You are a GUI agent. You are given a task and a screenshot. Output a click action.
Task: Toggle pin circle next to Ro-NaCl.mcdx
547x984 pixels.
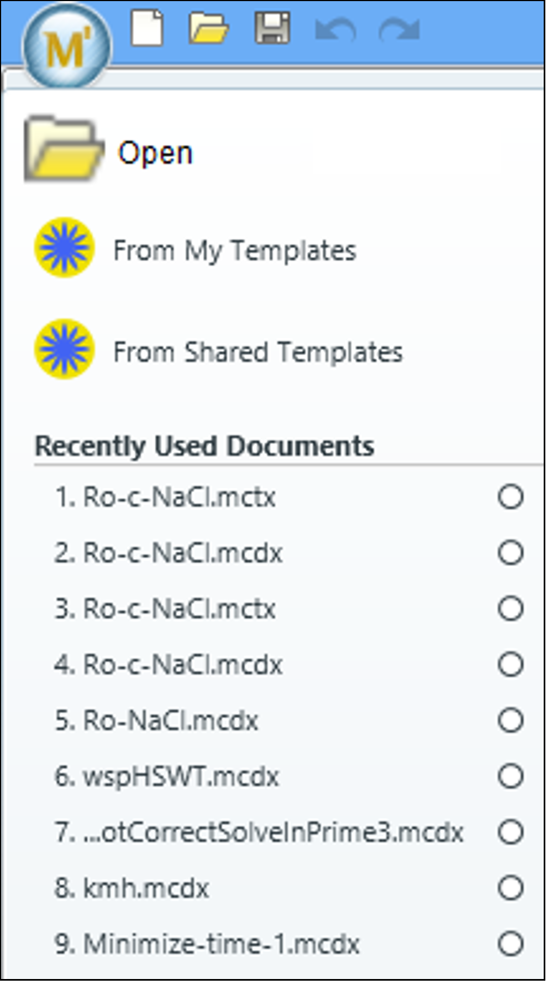(511, 721)
